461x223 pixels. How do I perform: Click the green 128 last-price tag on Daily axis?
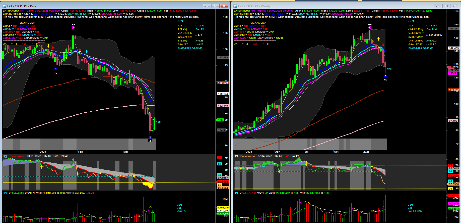[220, 120]
